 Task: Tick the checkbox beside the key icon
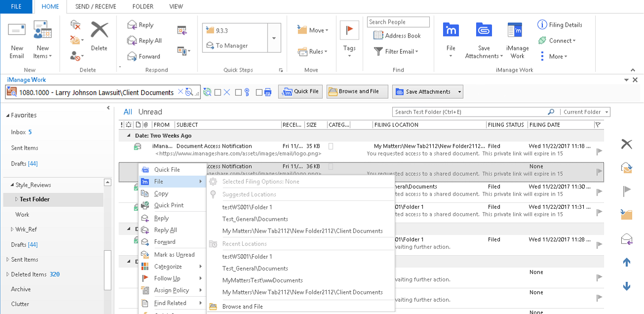238,92
